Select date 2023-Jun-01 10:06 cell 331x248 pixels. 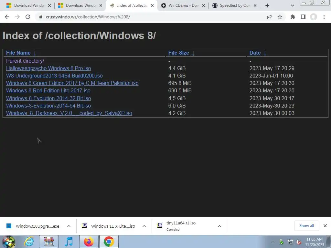(271, 76)
